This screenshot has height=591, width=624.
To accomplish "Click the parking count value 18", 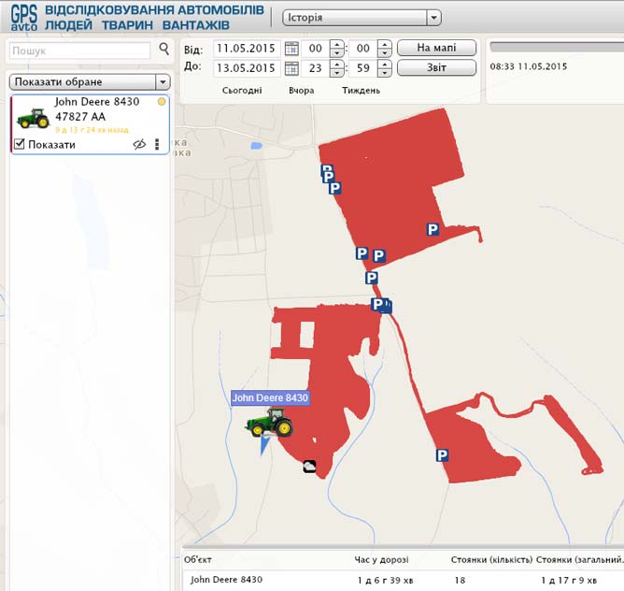I will [460, 580].
